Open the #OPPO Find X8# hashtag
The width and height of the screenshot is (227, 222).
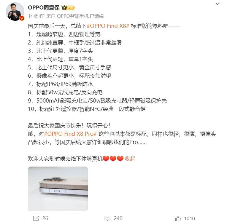tap(108, 26)
